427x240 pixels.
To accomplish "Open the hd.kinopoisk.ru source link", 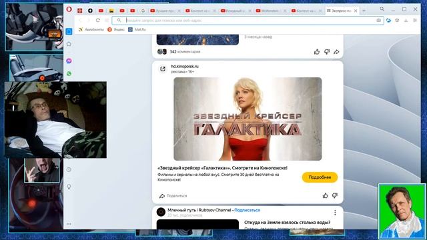I will (x=185, y=67).
